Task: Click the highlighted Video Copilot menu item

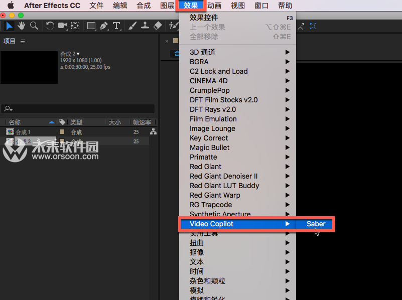Action: tap(238, 224)
